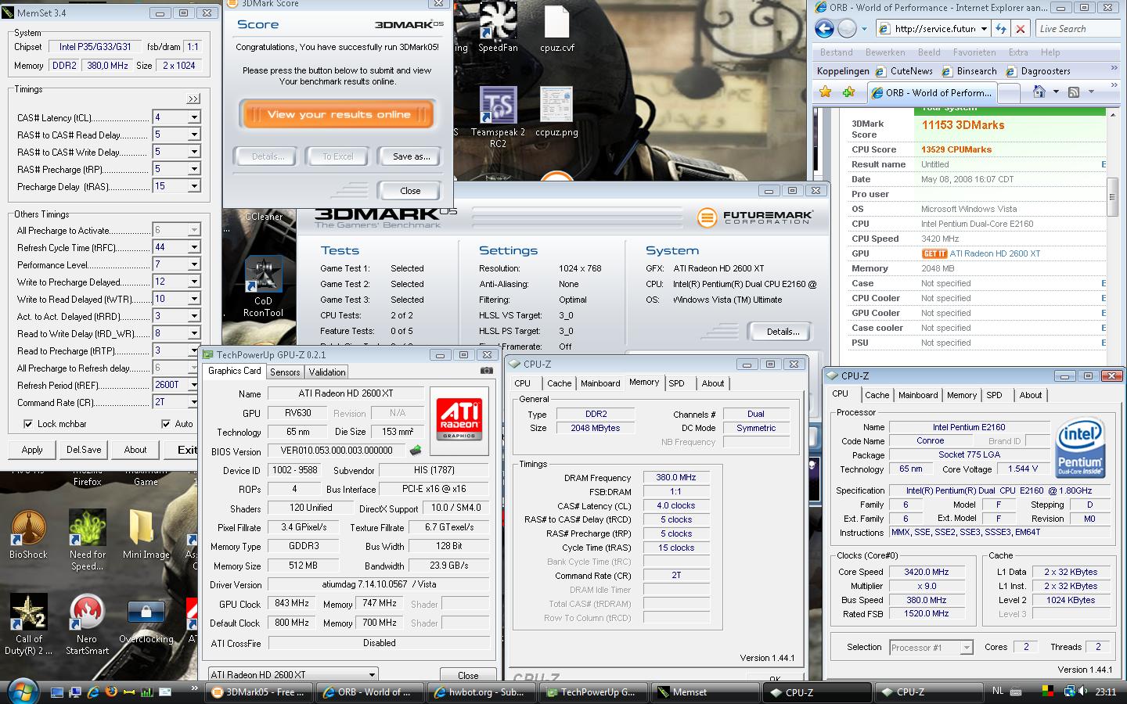The width and height of the screenshot is (1127, 704).
Task: Open the Refresh Period (tREF) dropdown
Action: [193, 385]
